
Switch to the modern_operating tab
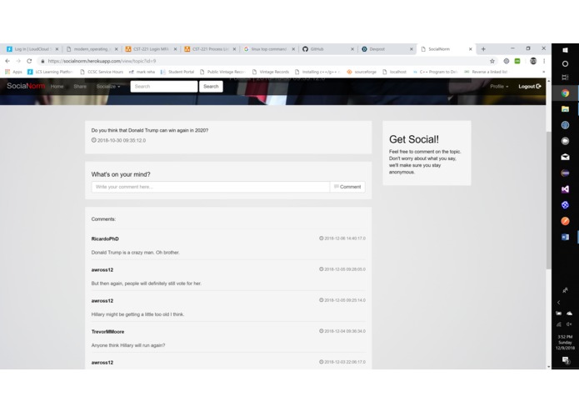[91, 48]
